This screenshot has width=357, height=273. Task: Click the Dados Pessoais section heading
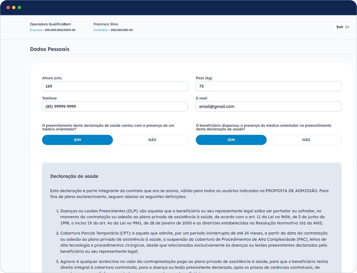(50, 49)
